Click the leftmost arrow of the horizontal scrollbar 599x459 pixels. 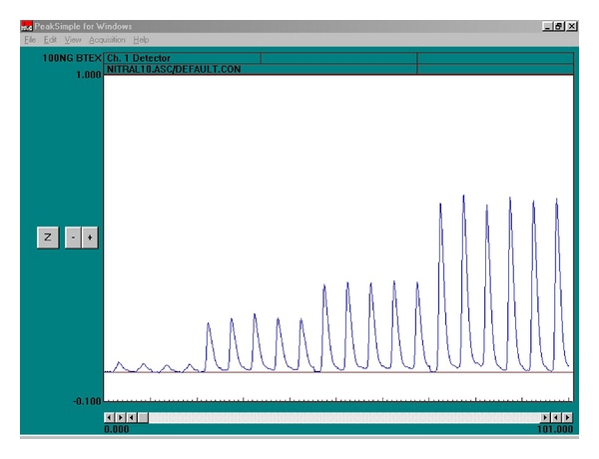(x=110, y=417)
